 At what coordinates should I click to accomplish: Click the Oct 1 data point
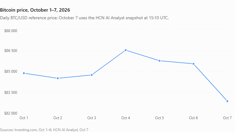click(24, 73)
